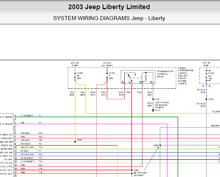Click the "LT GRN/BLK" wire color on pin 1
The height and width of the screenshot is (177, 220).
tap(27, 116)
